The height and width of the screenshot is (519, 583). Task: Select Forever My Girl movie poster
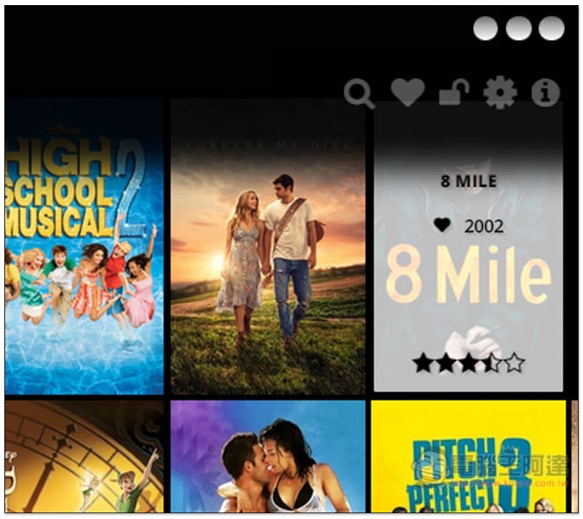(267, 247)
